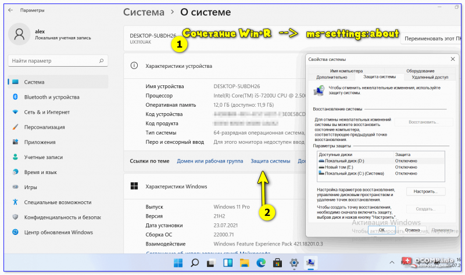The height and width of the screenshot is (275, 465).
Task: Open File Explorer from taskbar
Action: 244,263
